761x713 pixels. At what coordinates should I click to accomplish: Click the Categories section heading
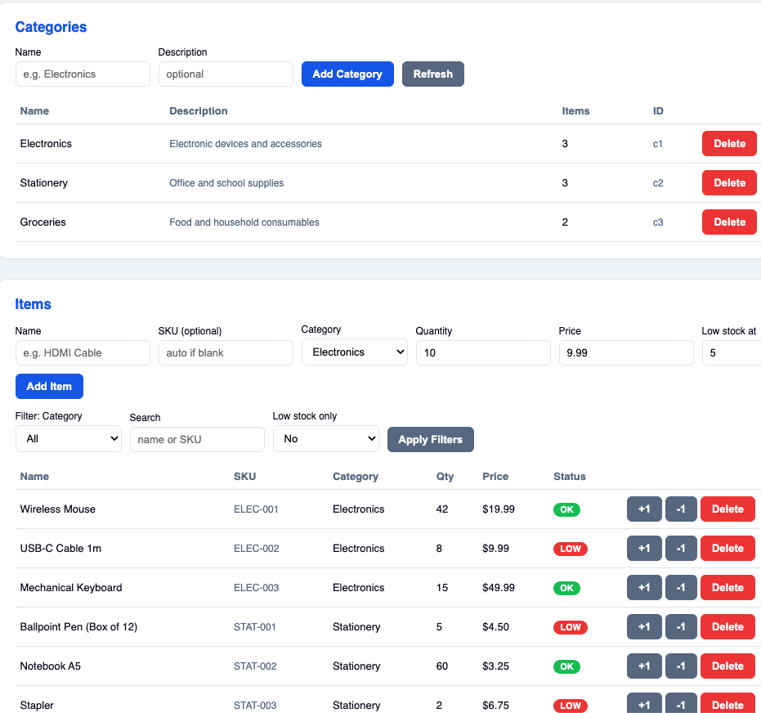click(51, 27)
